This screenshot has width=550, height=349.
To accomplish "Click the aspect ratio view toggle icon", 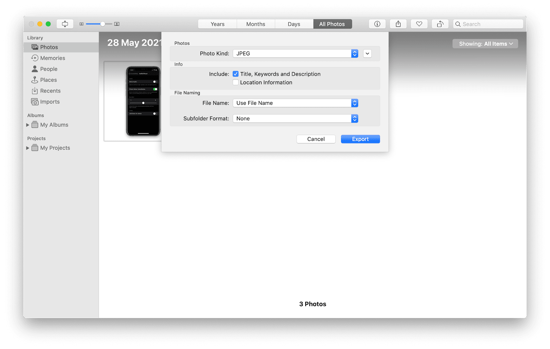I will click(65, 24).
